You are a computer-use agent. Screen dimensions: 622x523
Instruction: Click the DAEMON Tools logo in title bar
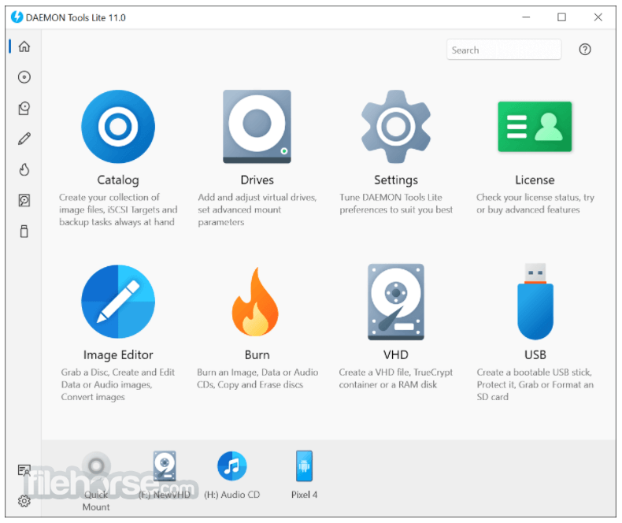pyautogui.click(x=17, y=17)
